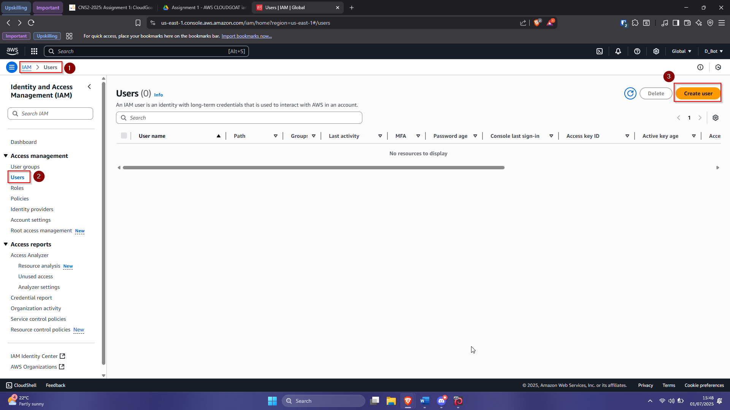Click inside the Search IAM field

coord(50,113)
